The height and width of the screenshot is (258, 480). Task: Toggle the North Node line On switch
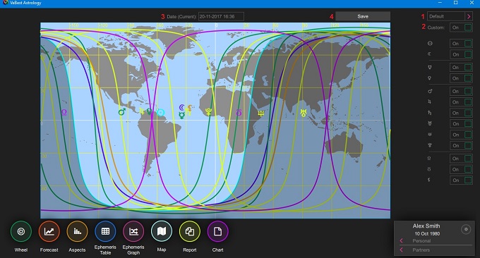tap(462, 159)
